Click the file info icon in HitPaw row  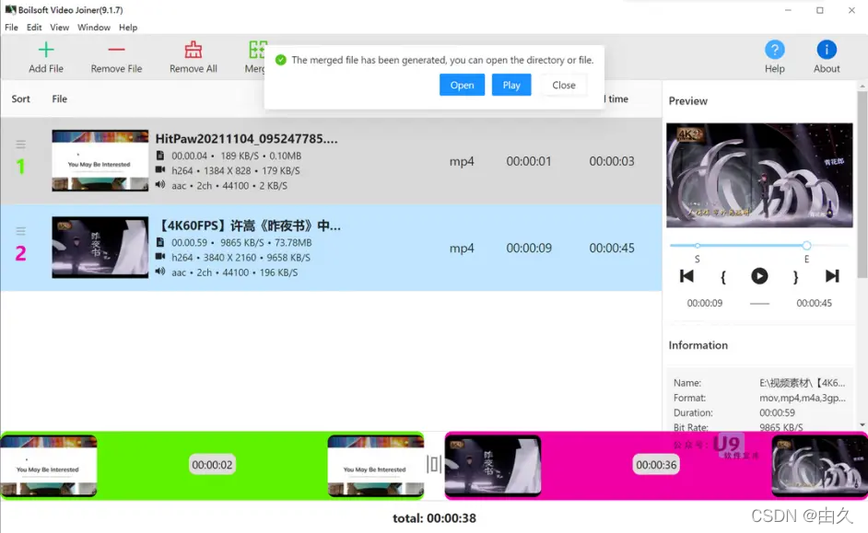click(160, 156)
